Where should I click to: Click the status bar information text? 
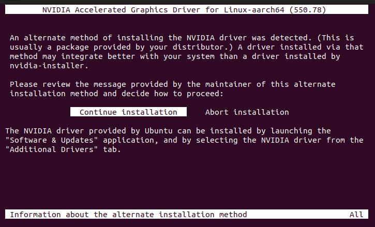point(128,215)
